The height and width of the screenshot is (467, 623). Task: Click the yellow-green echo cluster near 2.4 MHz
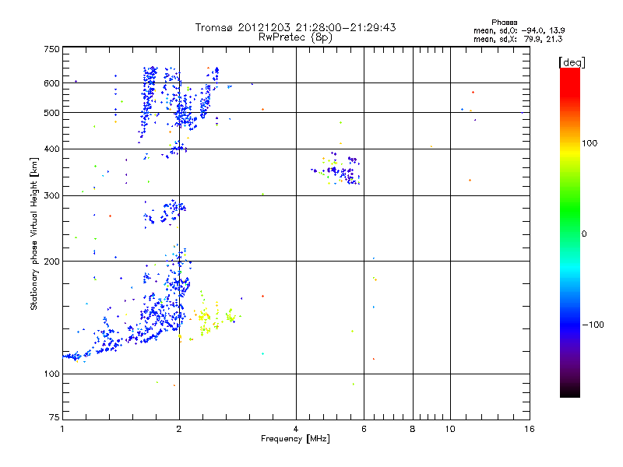[x=210, y=318]
